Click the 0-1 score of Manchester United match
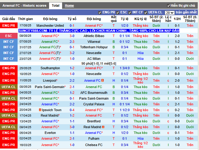Viewport: 199px width, 150px height. coord(72,26)
